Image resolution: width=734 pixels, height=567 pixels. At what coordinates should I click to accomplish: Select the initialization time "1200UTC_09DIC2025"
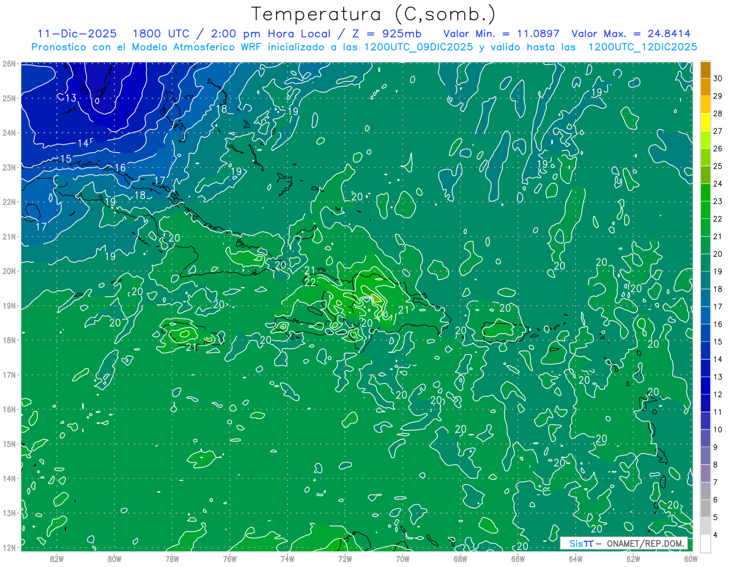coord(418,47)
